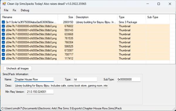This screenshot has height=111, width=176.
Task: Uncheck the 00000008 thumbnail png checkbox
Action: point(3,58)
